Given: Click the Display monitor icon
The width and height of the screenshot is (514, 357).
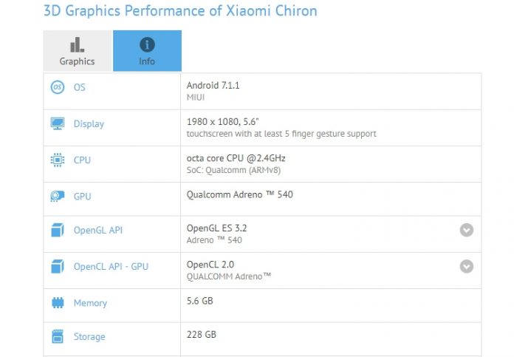Looking at the screenshot, I should [x=57, y=123].
